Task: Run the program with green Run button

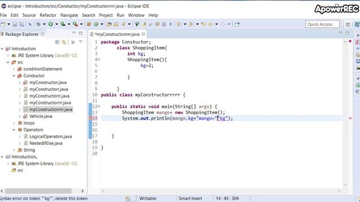Action: click(x=51, y=24)
